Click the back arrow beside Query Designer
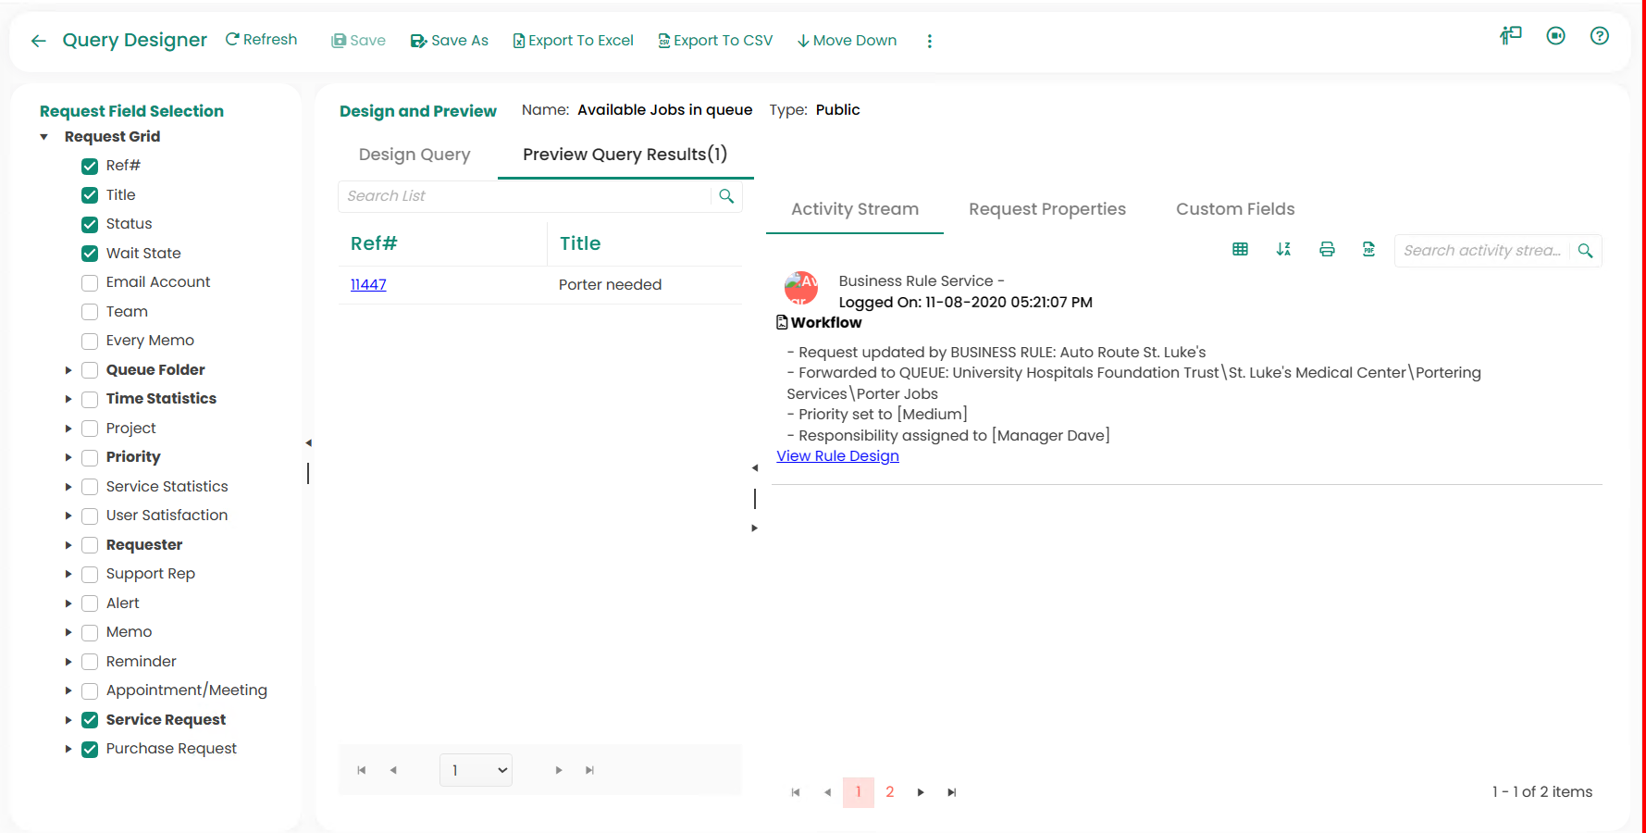This screenshot has width=1646, height=833. tap(38, 41)
